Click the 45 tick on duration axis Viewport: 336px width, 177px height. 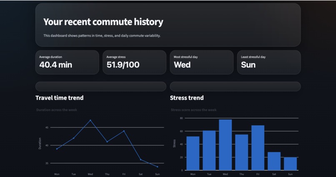47,128
